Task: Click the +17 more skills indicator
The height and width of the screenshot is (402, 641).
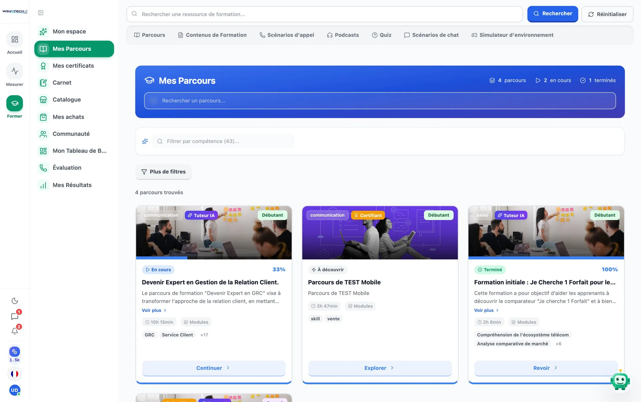Action: click(x=204, y=335)
